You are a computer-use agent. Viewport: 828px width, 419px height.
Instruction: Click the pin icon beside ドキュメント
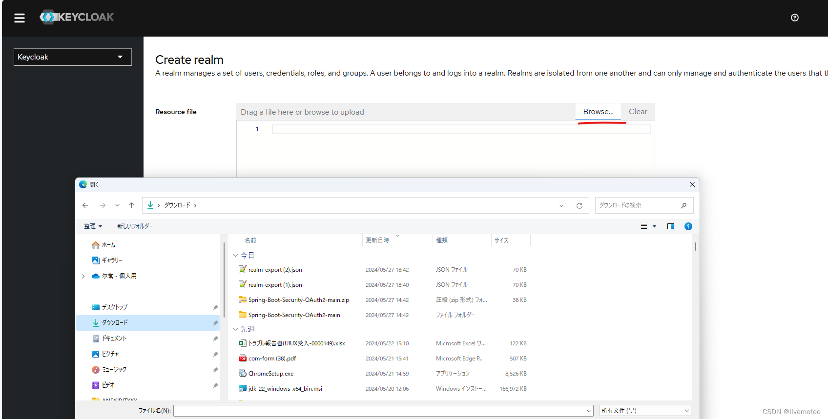215,339
